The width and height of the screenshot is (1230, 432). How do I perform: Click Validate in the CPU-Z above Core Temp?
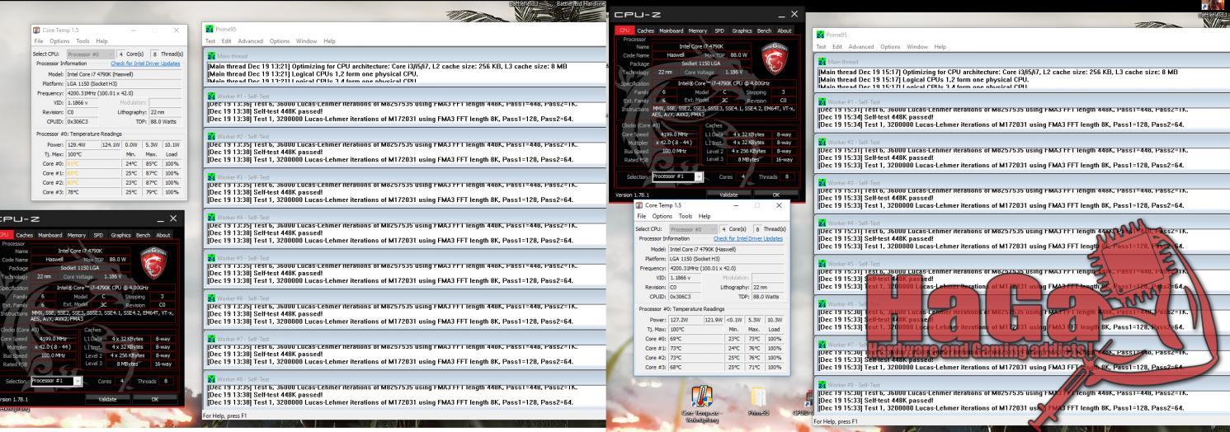[x=728, y=195]
